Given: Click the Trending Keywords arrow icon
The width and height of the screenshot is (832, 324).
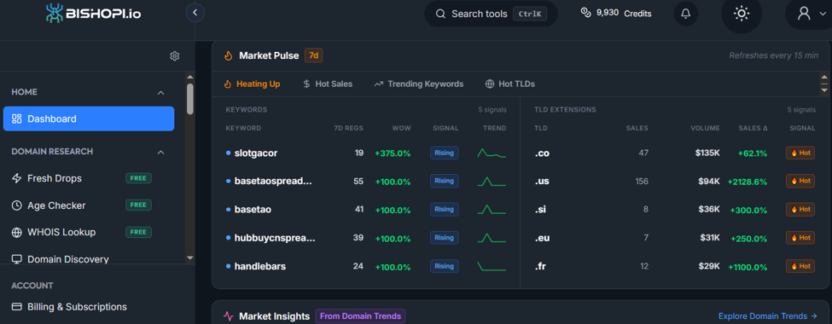Looking at the screenshot, I should (378, 84).
